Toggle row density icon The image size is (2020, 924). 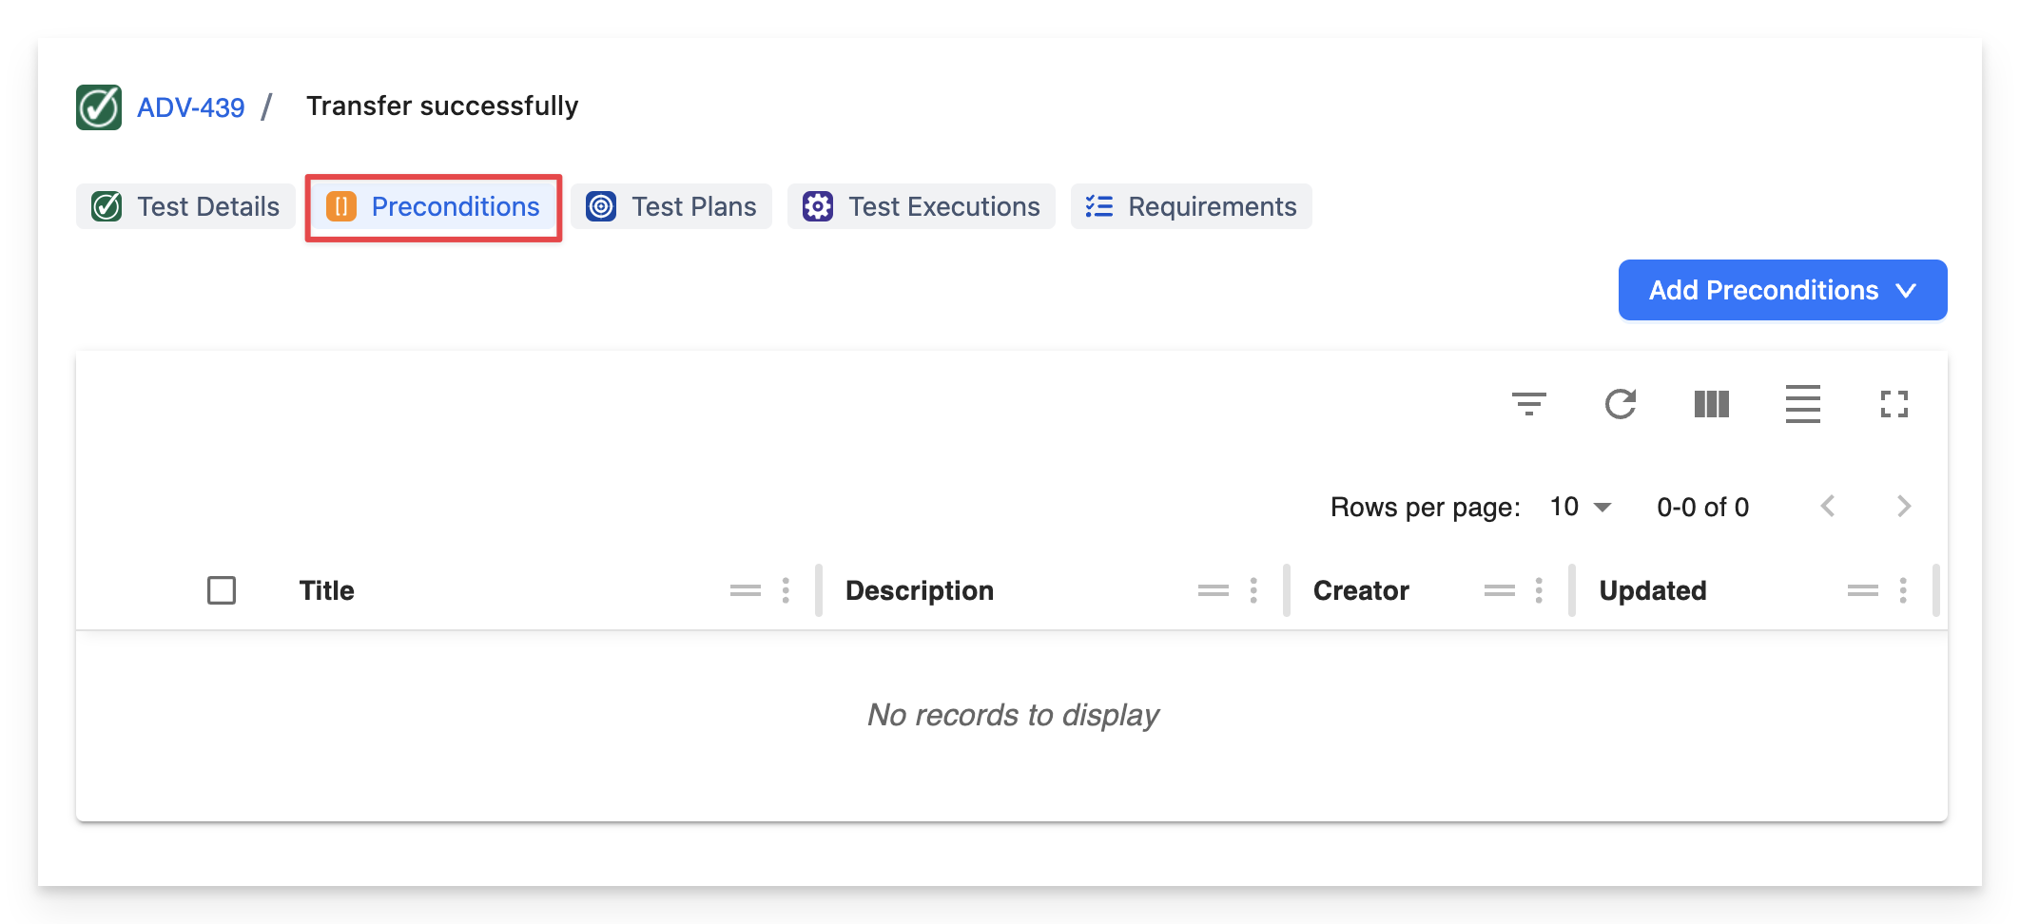pos(1802,404)
